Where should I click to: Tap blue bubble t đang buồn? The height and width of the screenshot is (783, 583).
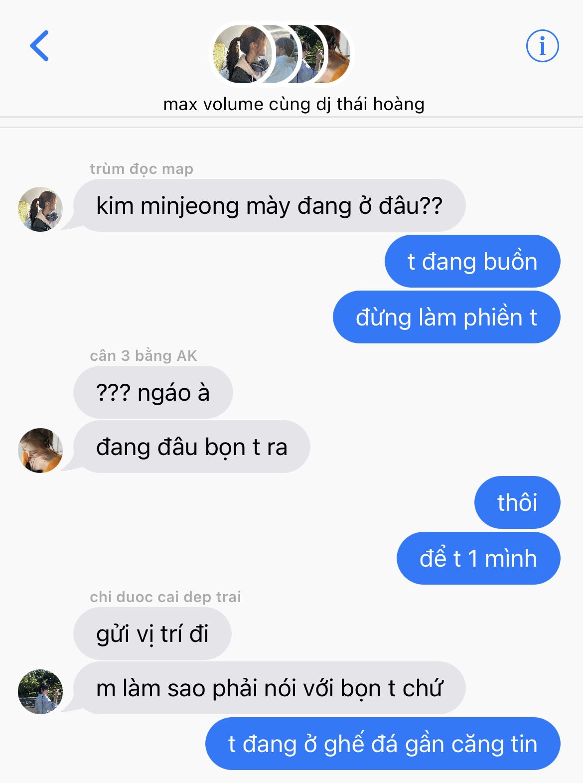[472, 261]
